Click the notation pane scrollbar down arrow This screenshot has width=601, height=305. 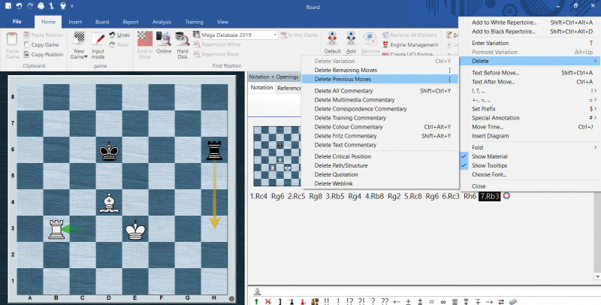pyautogui.click(x=596, y=276)
